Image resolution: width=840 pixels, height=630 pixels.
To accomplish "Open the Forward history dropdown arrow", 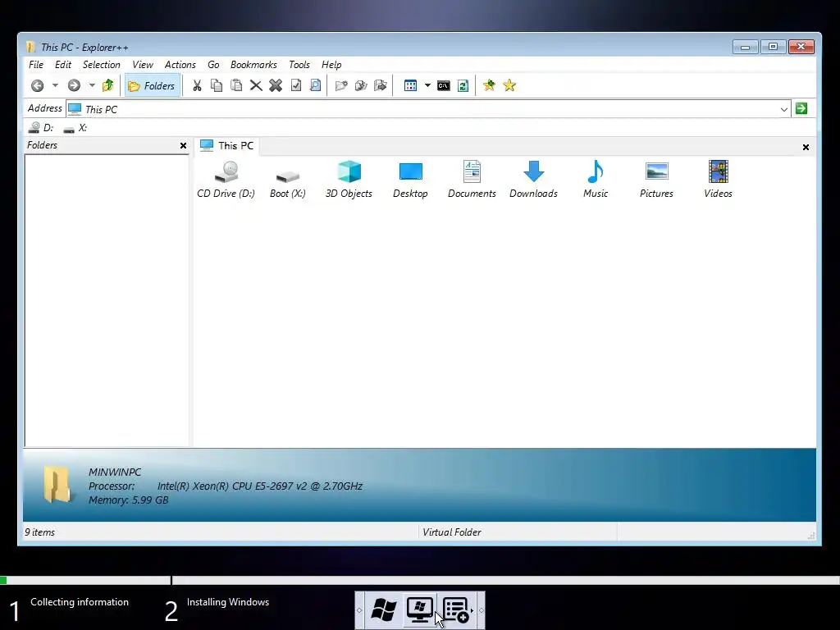I will click(x=92, y=85).
